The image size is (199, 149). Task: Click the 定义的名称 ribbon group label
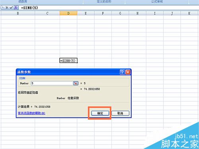[104, 2]
